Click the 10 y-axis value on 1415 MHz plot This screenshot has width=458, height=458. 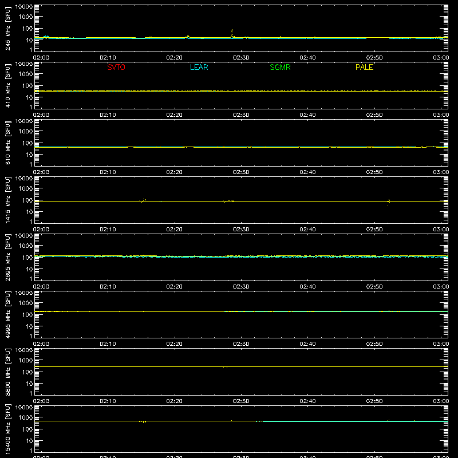click(x=29, y=212)
